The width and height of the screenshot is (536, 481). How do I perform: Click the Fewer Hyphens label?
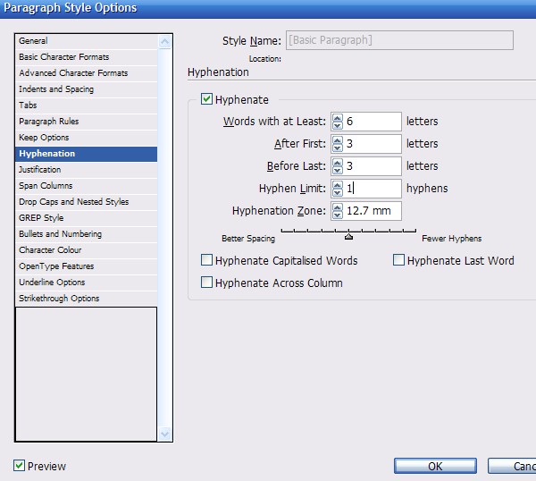(x=451, y=239)
